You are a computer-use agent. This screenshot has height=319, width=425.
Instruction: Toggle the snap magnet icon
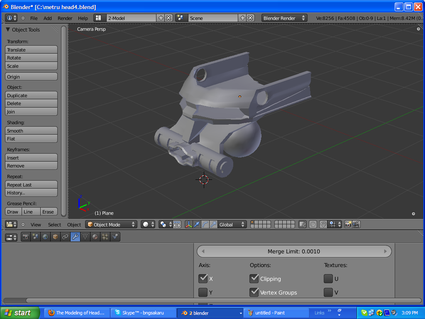323,224
